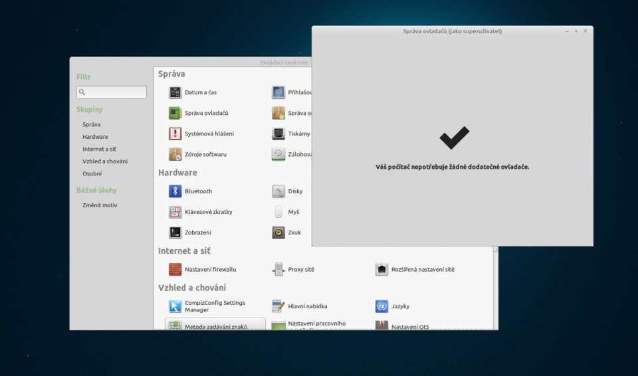This screenshot has width=638, height=376.
Task: Select the Osobní group in sidebar
Action: click(x=92, y=173)
